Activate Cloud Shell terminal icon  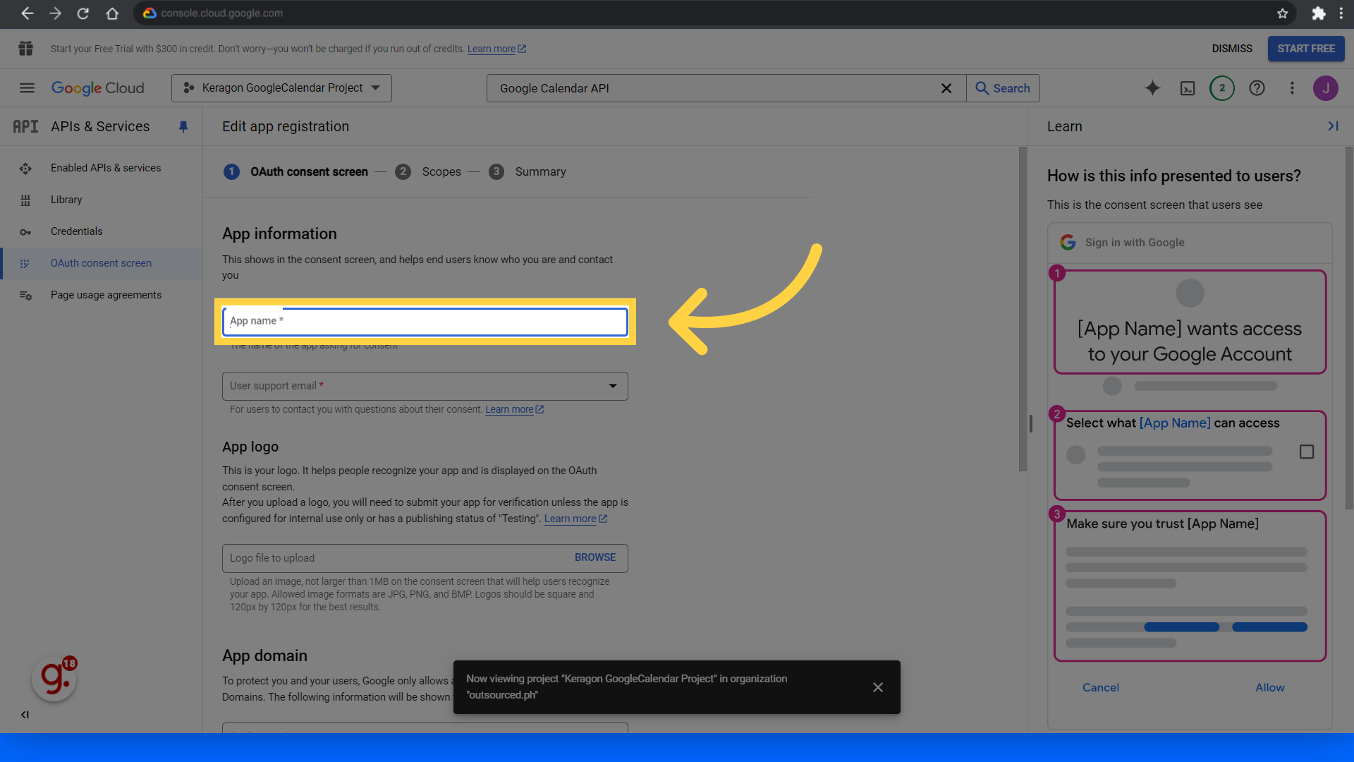point(1188,88)
